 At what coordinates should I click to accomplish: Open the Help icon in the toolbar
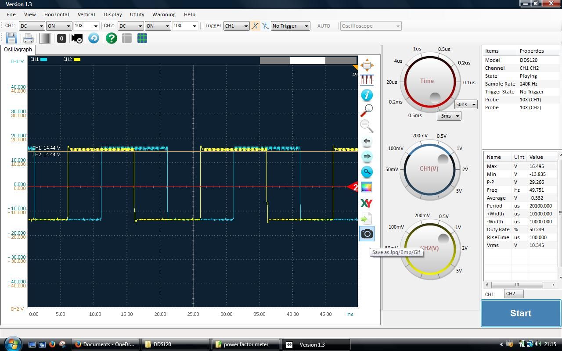(x=111, y=39)
